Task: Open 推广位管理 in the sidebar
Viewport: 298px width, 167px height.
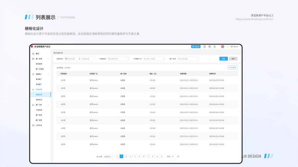Action: pyautogui.click(x=40, y=69)
